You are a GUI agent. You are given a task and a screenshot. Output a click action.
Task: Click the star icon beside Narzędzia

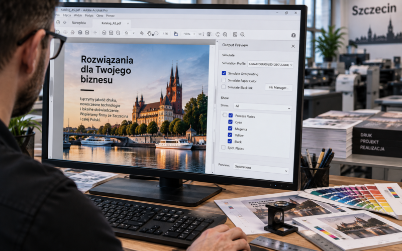[x=65, y=23]
